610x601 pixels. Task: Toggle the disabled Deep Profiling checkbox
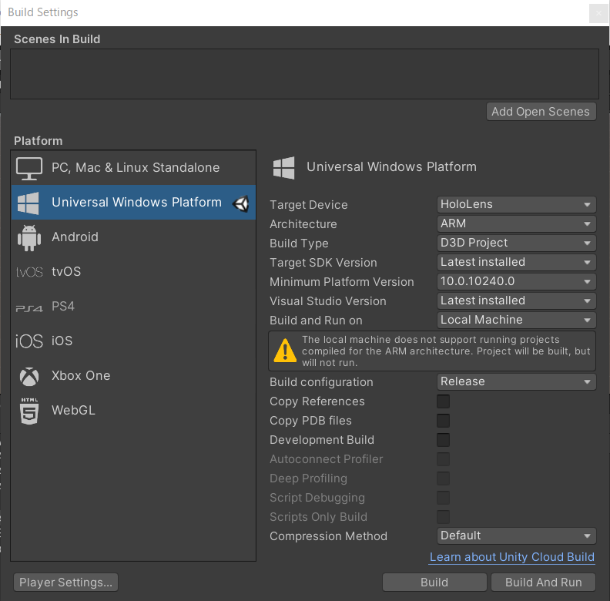(443, 478)
